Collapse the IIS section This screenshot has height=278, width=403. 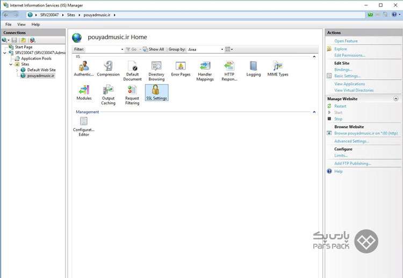pyautogui.click(x=314, y=57)
